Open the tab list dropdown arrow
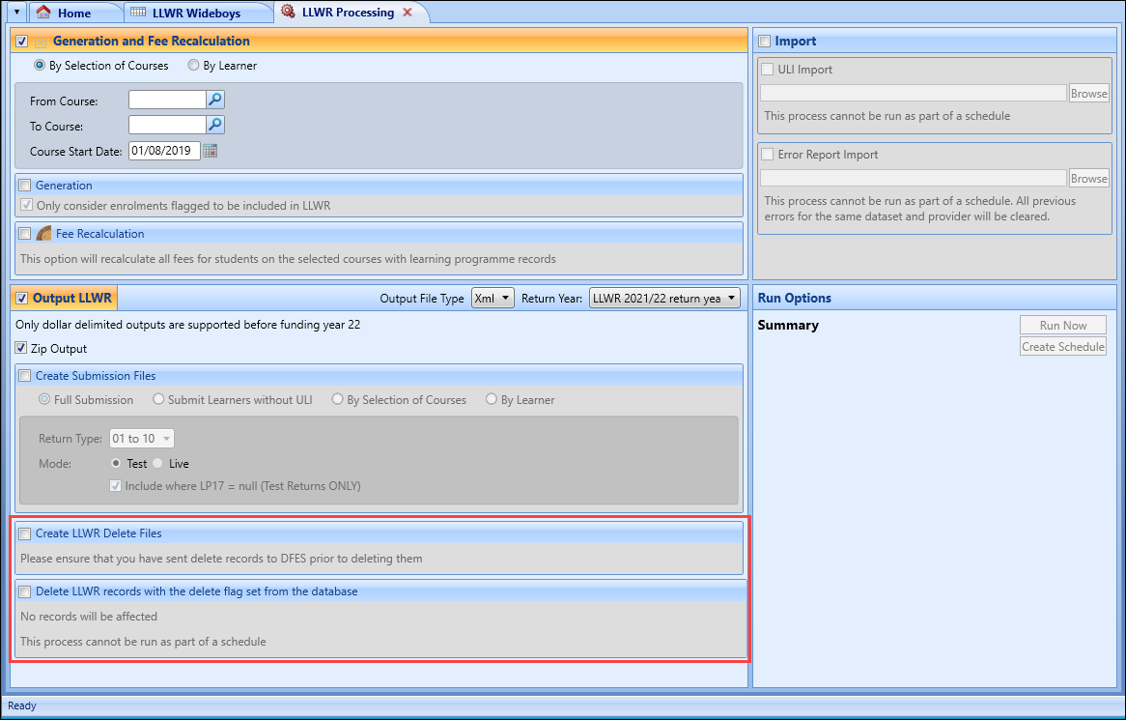Viewport: 1126px width, 720px height. point(15,13)
